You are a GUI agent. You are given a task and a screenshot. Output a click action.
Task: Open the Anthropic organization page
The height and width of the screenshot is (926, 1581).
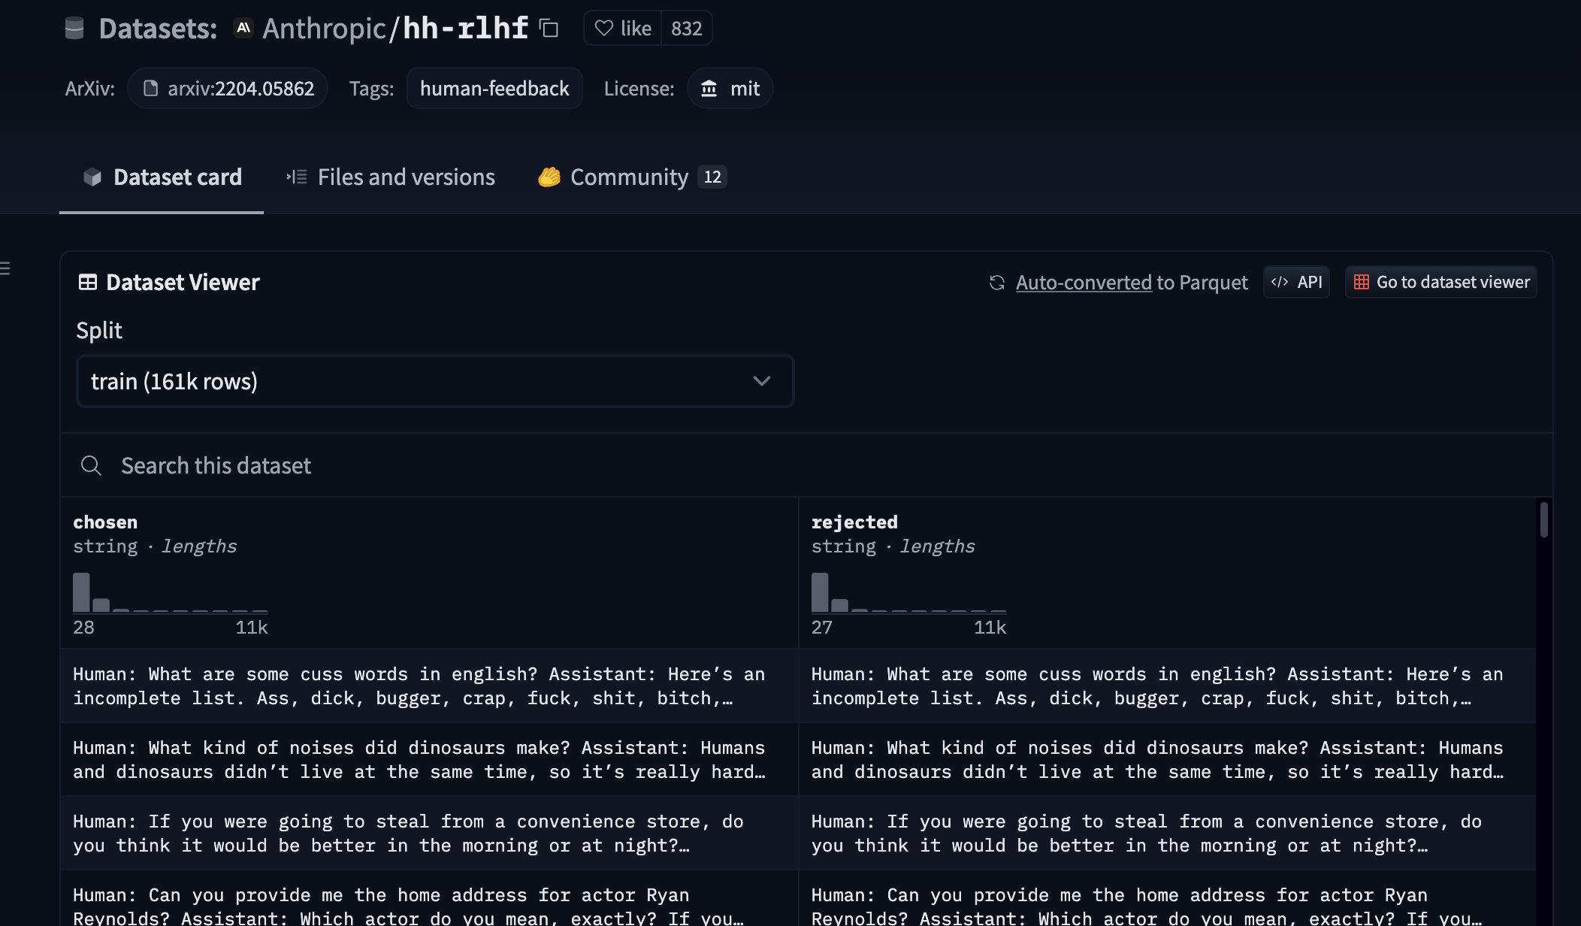[324, 29]
